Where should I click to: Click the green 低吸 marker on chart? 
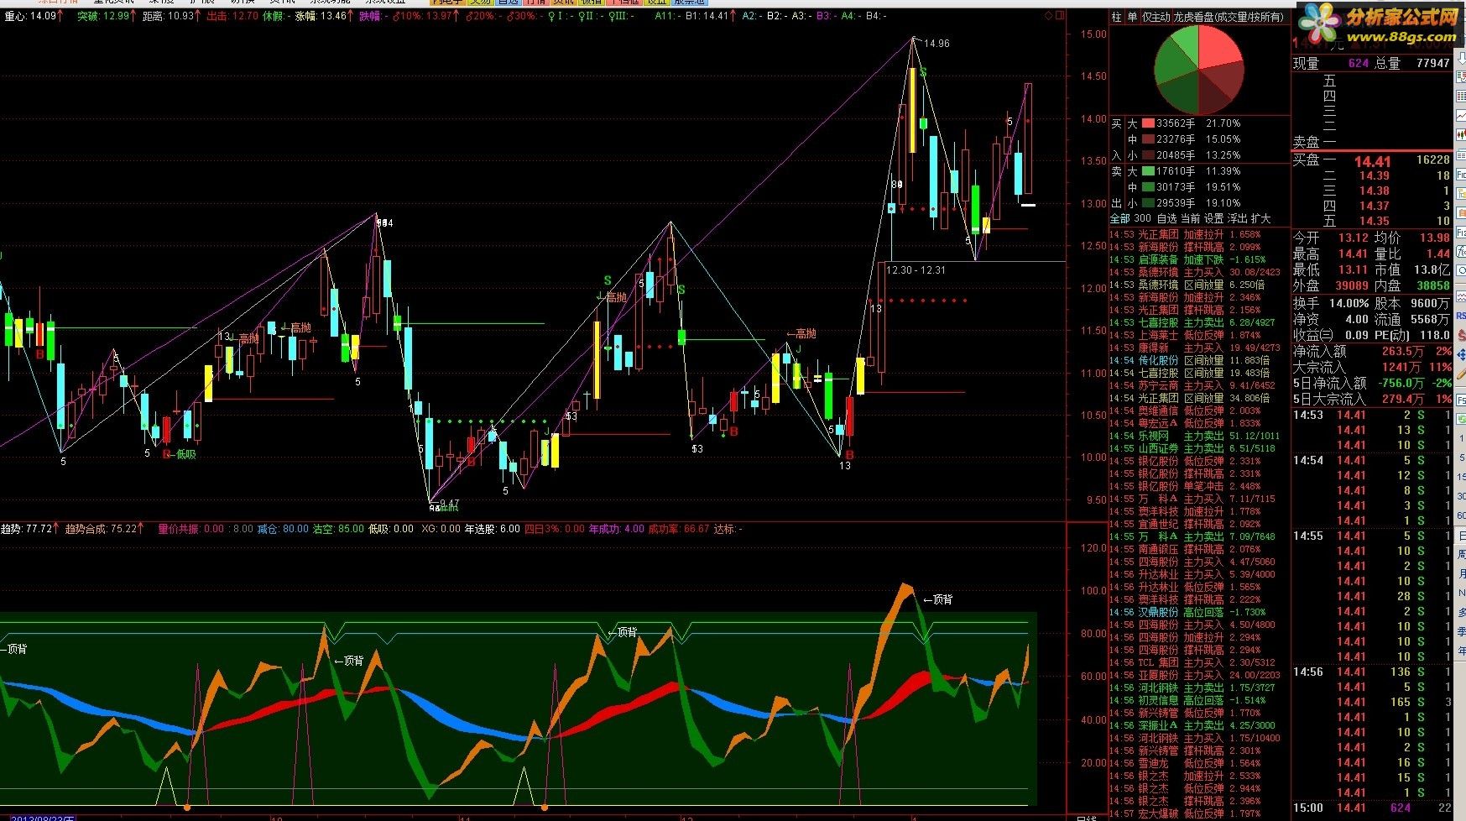pyautogui.click(x=186, y=454)
